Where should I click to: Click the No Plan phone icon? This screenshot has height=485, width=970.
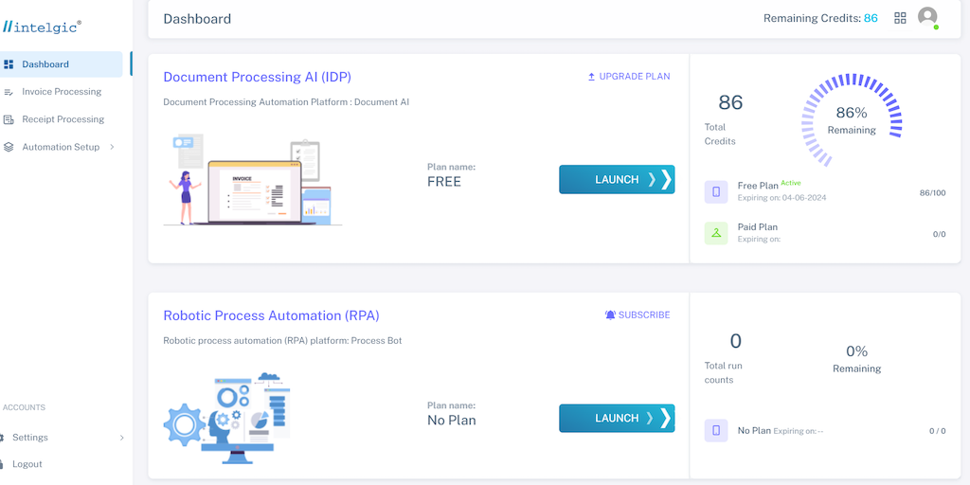click(716, 431)
